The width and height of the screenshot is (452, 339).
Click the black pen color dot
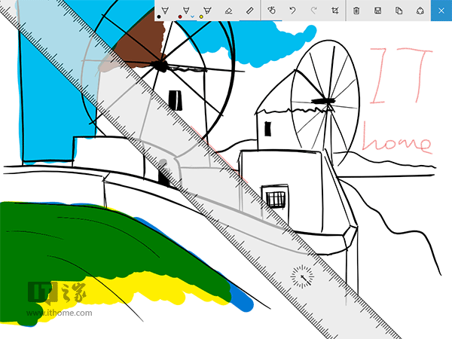pos(159,16)
